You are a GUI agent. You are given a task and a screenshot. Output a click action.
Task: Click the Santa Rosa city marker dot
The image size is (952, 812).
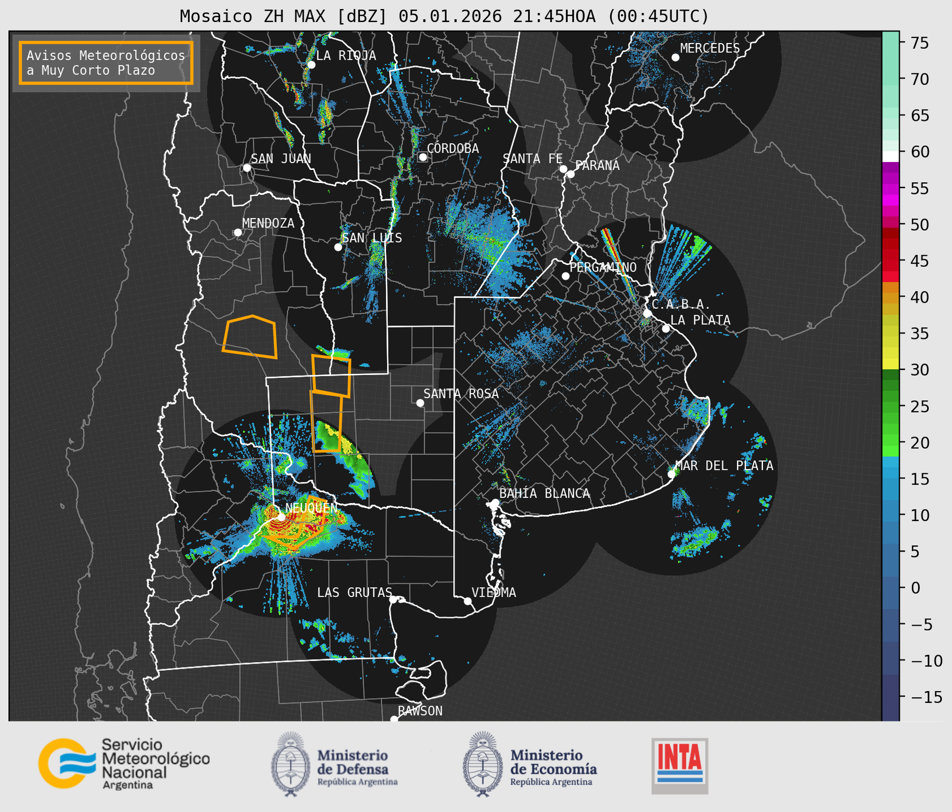tap(420, 403)
